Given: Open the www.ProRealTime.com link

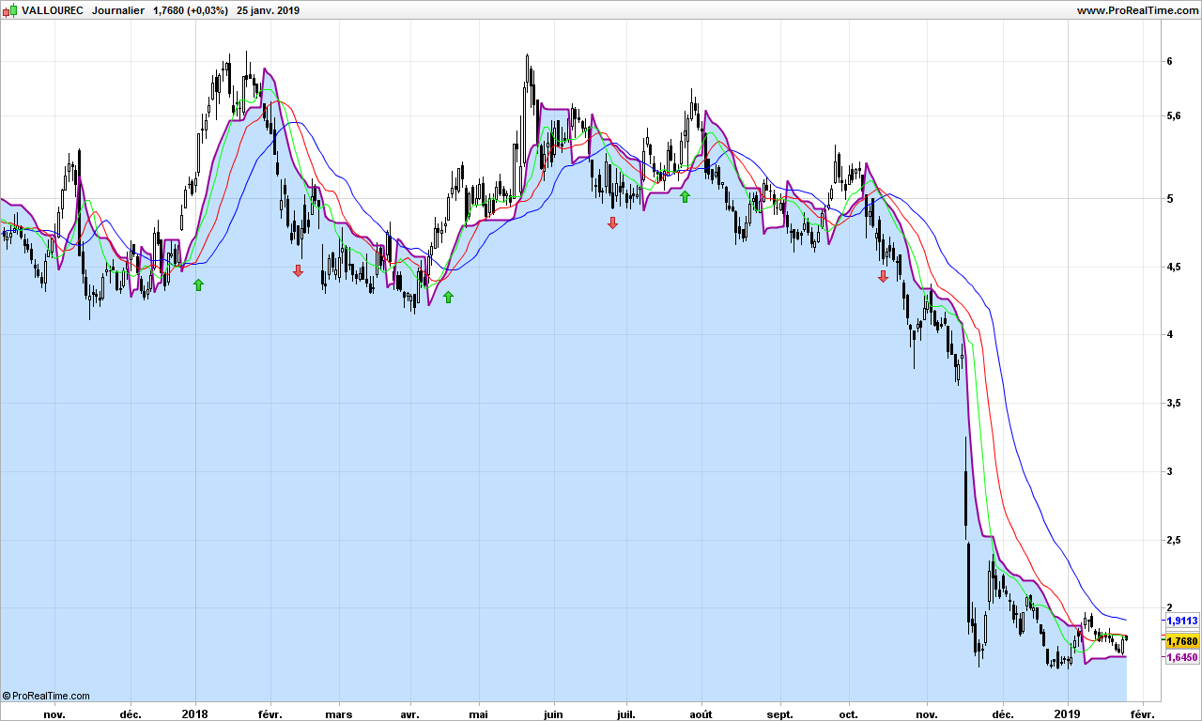Looking at the screenshot, I should (1136, 10).
